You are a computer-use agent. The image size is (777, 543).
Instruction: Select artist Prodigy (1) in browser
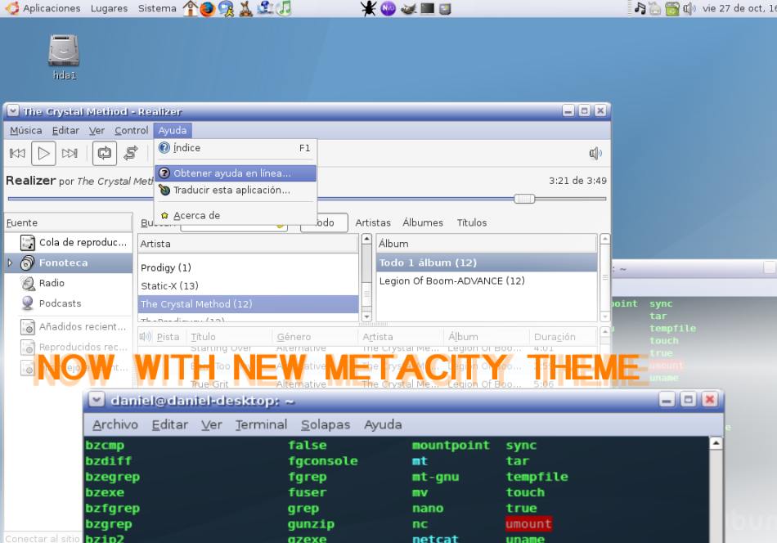pyautogui.click(x=248, y=267)
